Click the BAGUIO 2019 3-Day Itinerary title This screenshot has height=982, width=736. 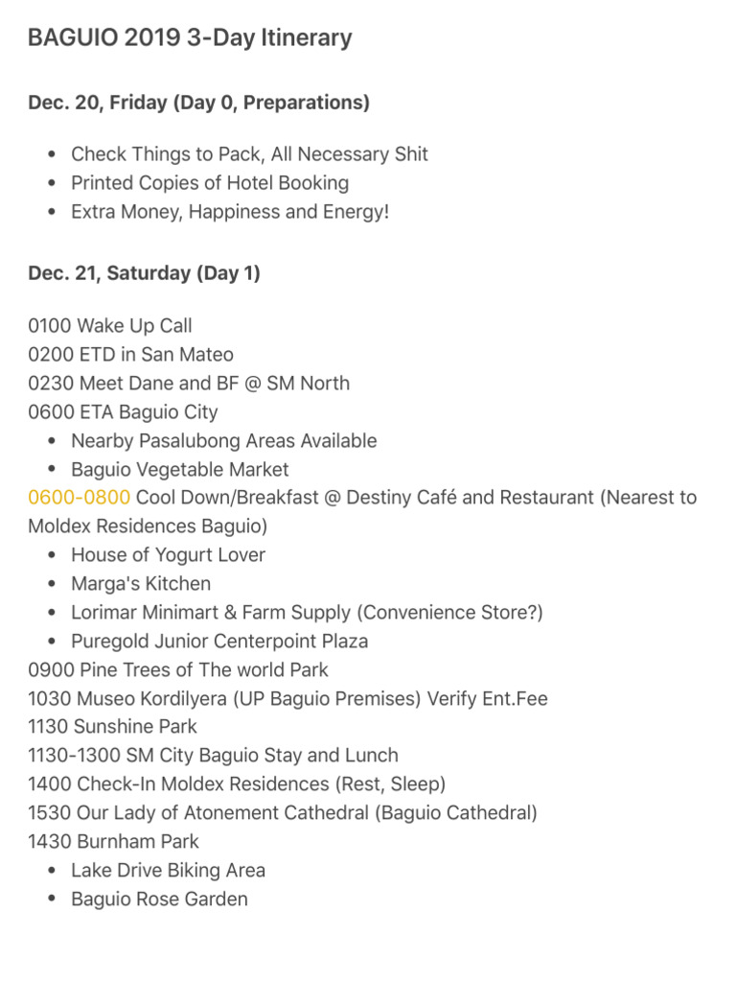pyautogui.click(x=190, y=38)
